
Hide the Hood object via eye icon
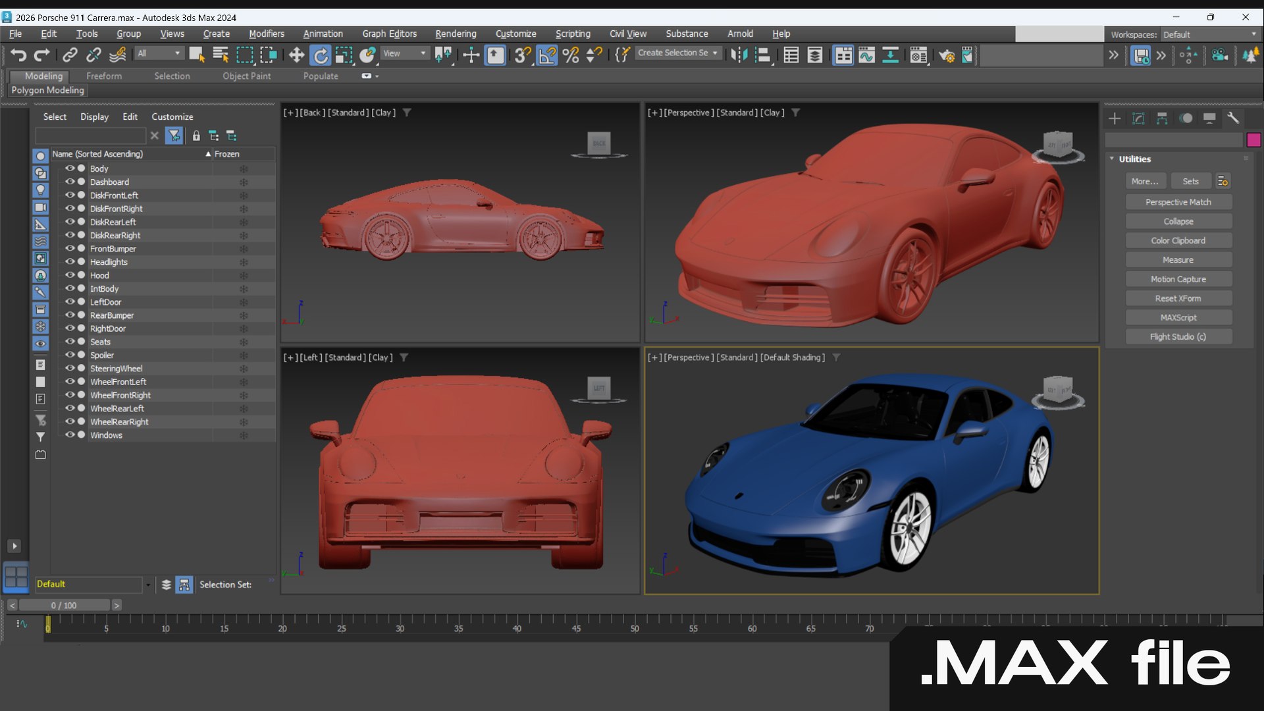click(69, 275)
